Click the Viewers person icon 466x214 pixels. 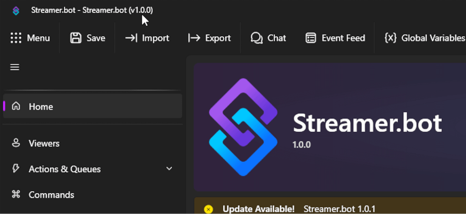16,143
